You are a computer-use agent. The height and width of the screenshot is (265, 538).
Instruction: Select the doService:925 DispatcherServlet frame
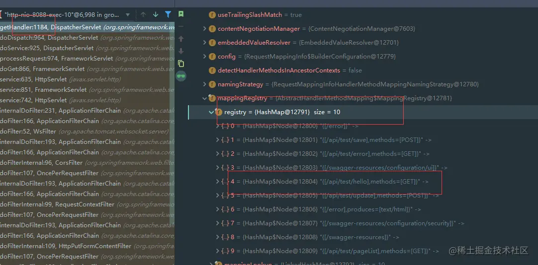tap(87, 48)
